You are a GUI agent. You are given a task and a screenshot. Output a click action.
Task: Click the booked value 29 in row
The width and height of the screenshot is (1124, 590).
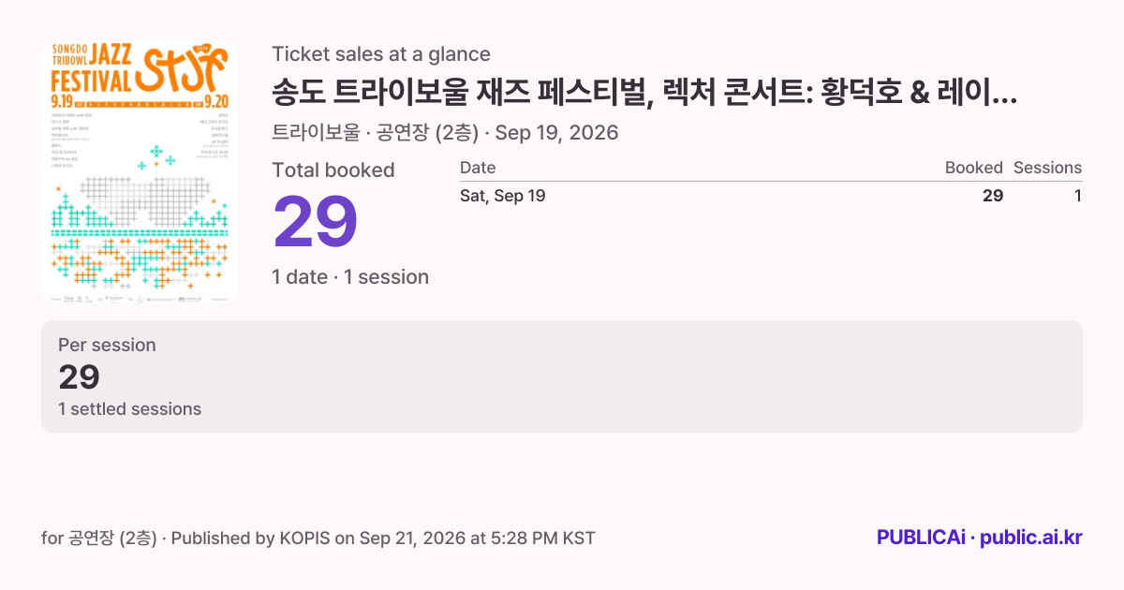[x=993, y=196]
